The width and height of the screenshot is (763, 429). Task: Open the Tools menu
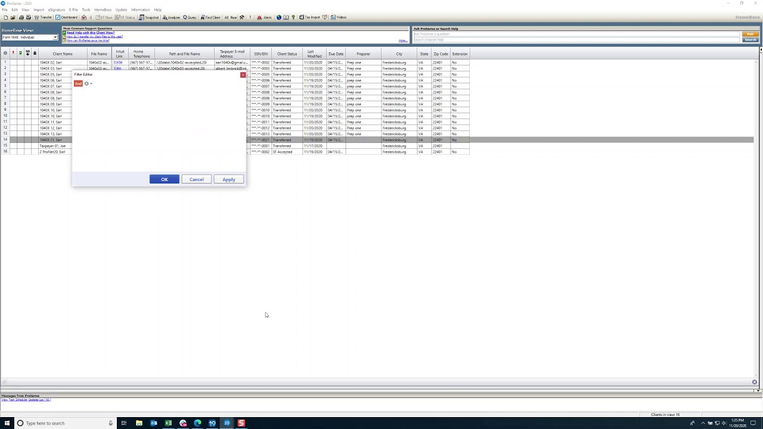86,10
